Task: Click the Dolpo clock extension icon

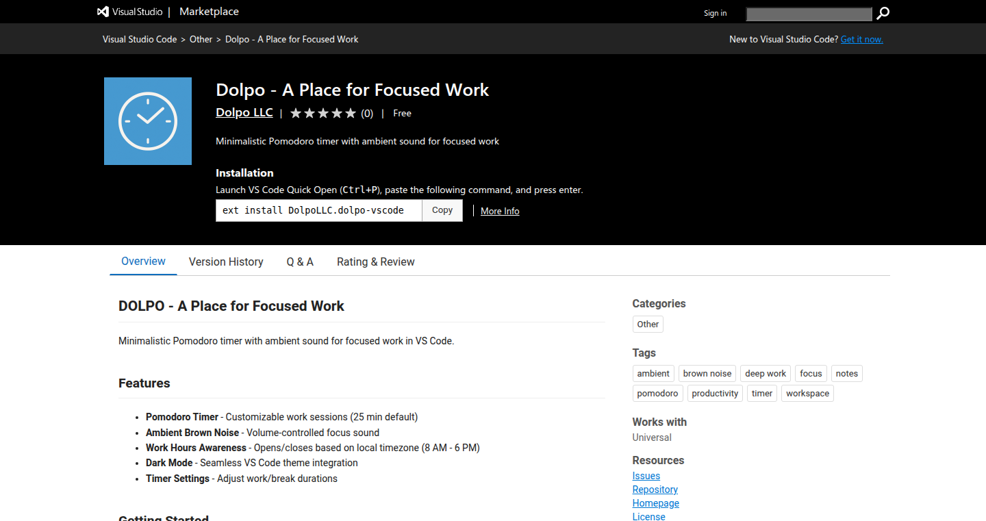Action: click(148, 121)
